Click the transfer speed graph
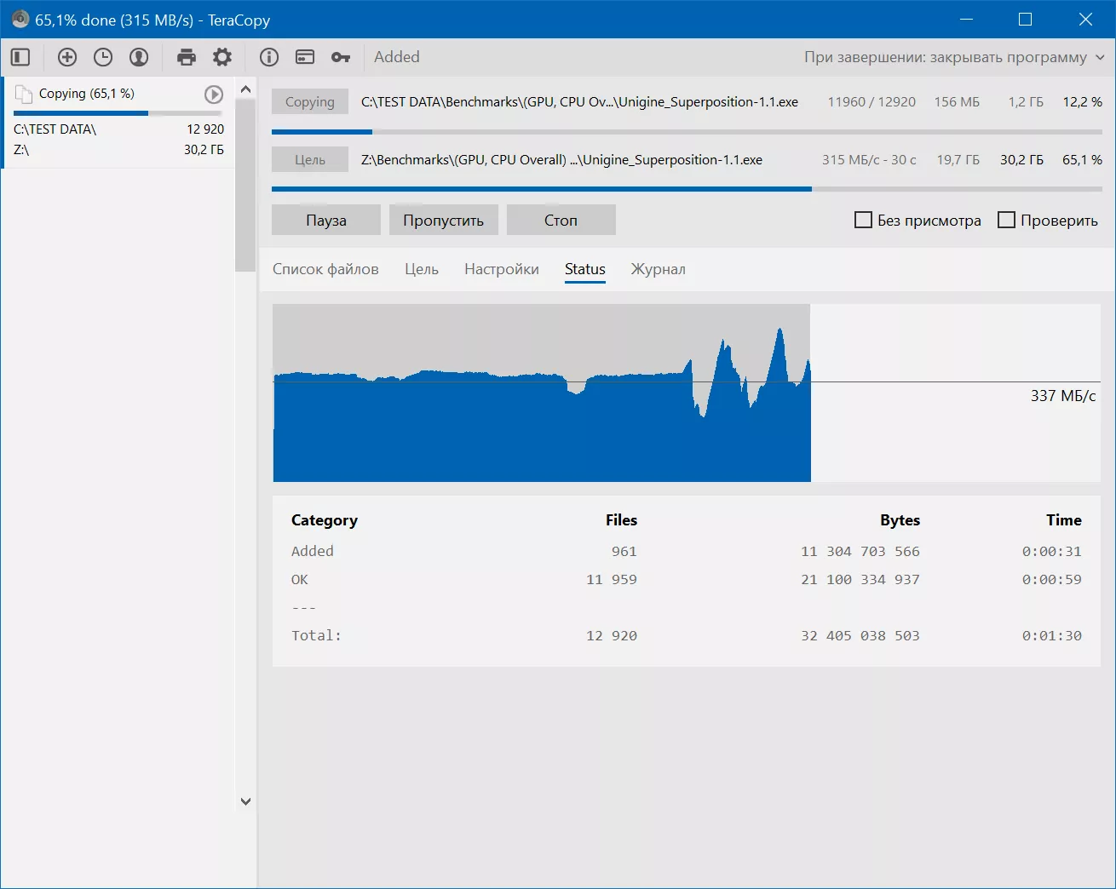Screen dimensions: 1116x889 [687, 393]
